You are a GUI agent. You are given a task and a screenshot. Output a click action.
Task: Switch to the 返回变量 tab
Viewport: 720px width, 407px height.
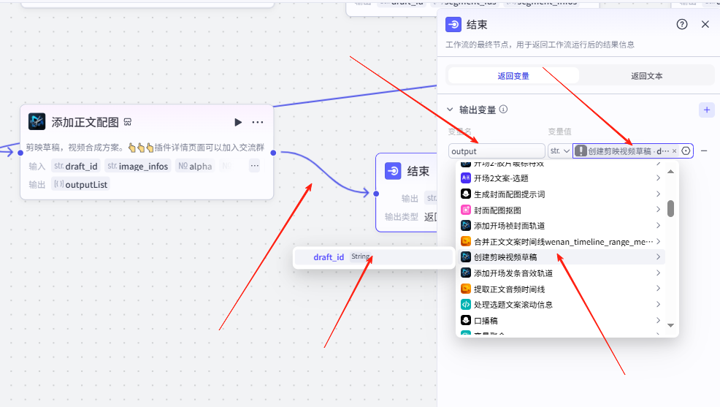[x=513, y=75]
